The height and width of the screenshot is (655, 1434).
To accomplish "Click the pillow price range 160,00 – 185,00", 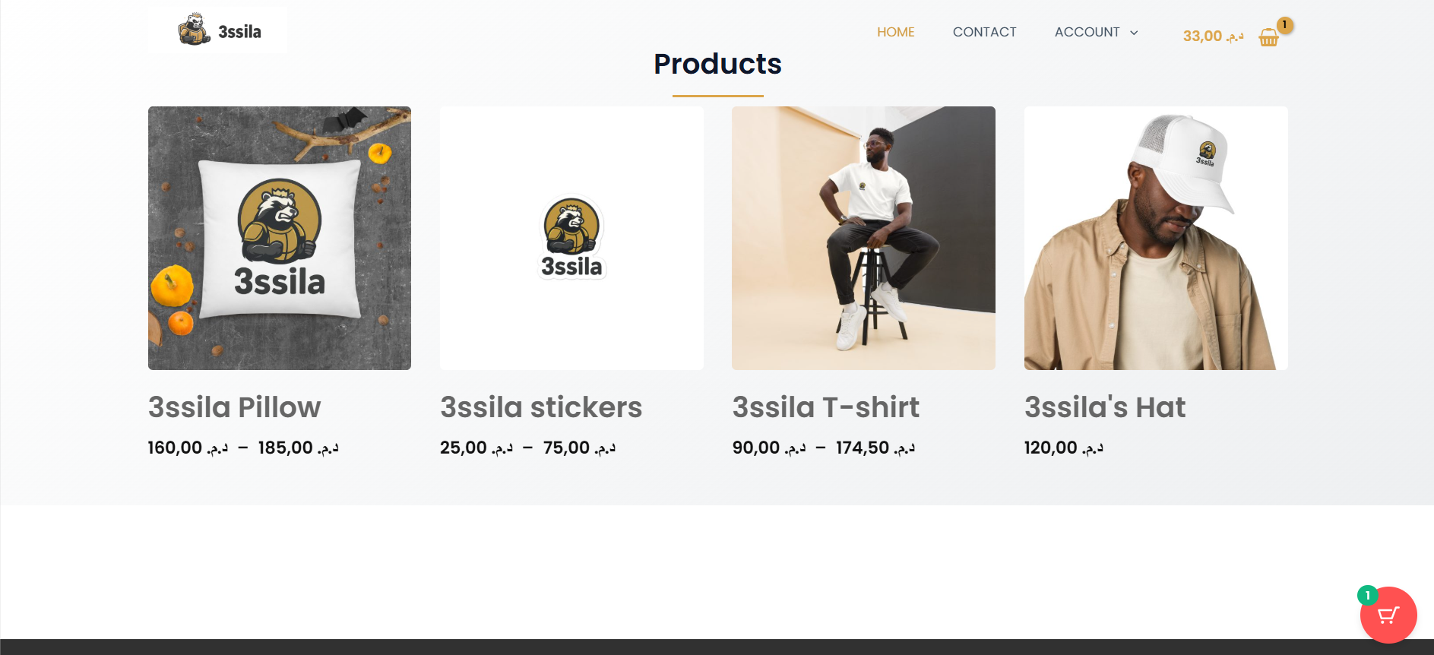I will tap(243, 448).
